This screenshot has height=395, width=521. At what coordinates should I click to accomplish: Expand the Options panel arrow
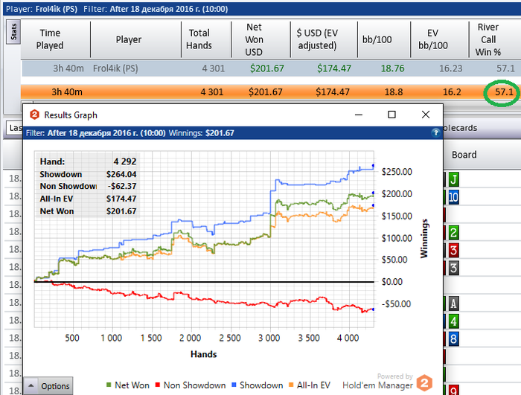click(31, 385)
